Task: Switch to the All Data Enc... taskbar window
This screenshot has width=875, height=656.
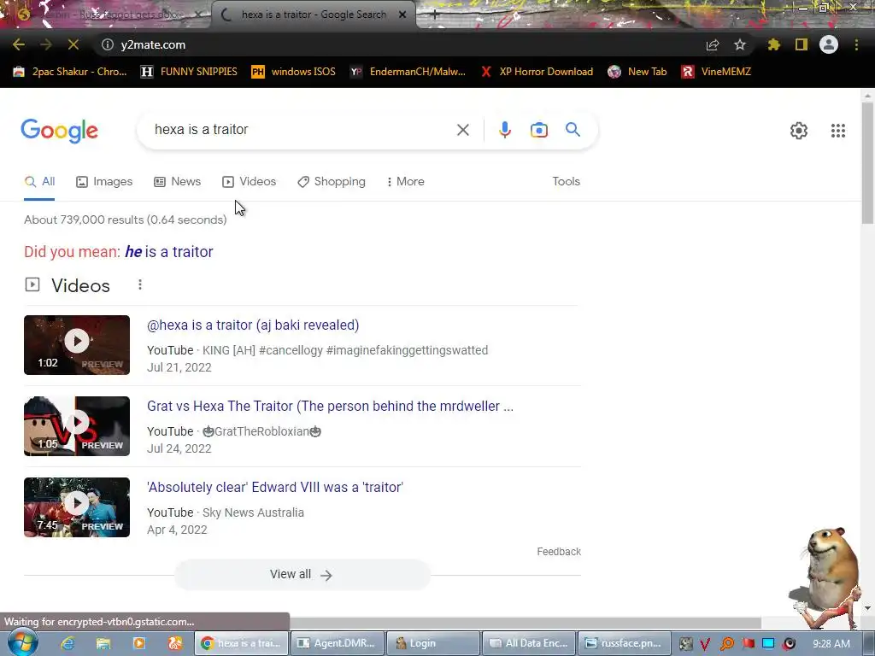Action: pos(529,643)
